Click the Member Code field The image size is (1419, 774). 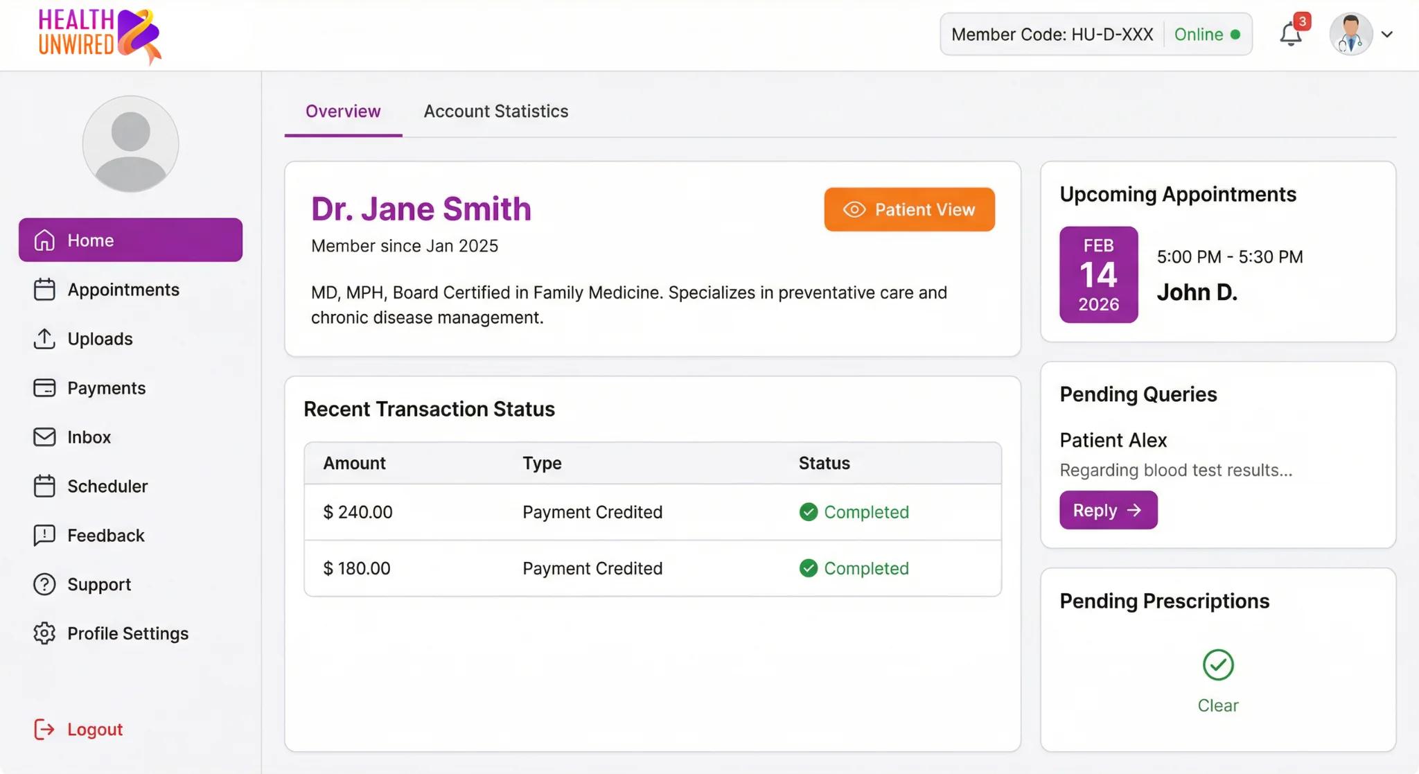pos(1052,34)
